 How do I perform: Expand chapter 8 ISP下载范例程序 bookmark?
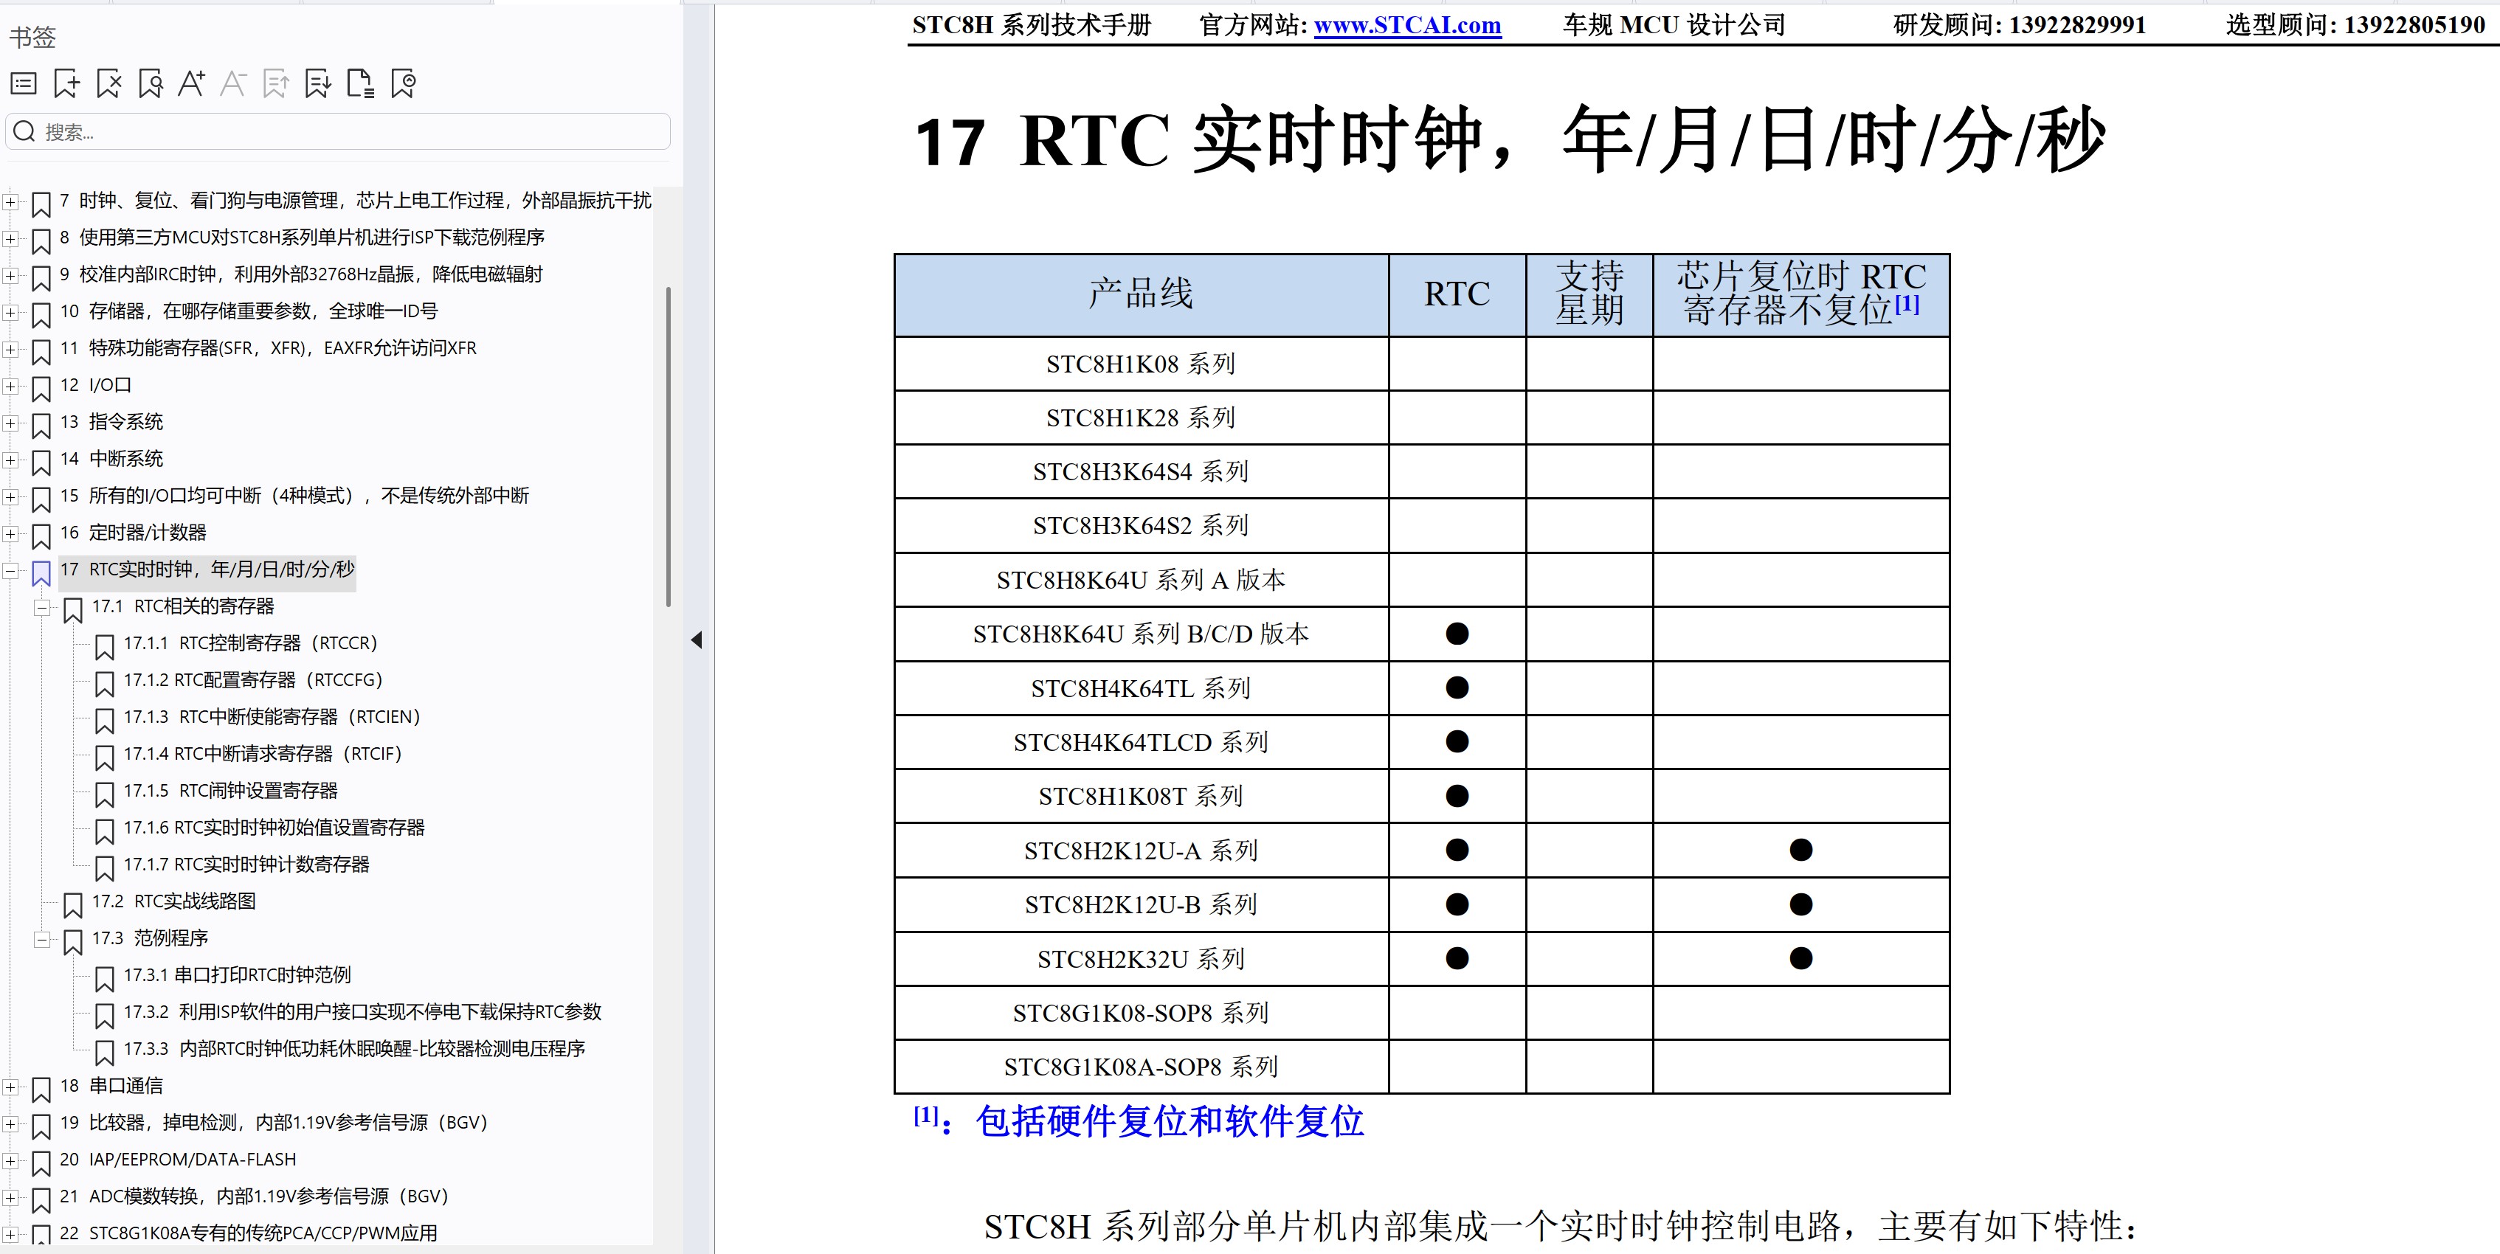click(x=10, y=238)
